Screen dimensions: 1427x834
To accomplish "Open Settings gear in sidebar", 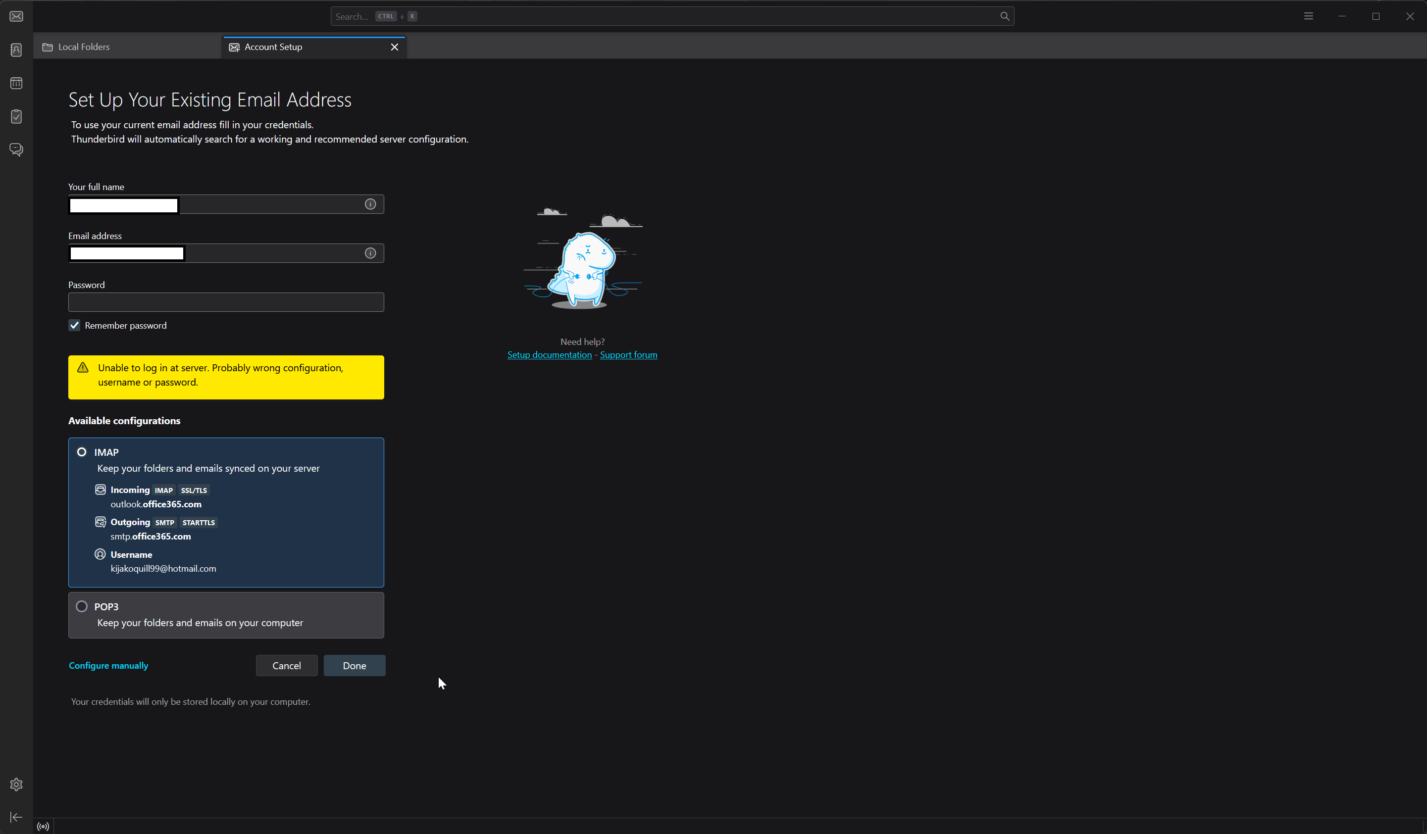I will [16, 784].
